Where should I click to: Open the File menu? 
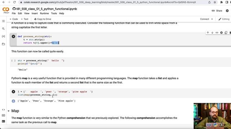14,13
